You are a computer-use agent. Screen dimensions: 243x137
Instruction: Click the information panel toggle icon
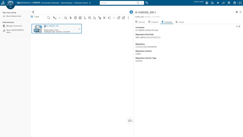(x=131, y=12)
